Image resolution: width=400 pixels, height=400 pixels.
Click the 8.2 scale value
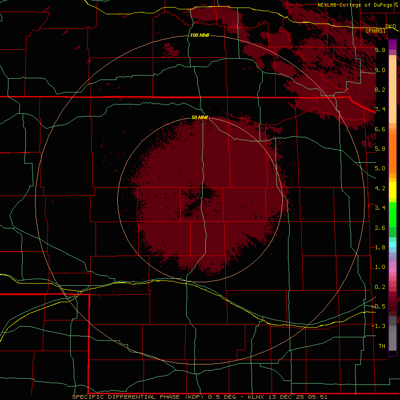tap(380, 89)
